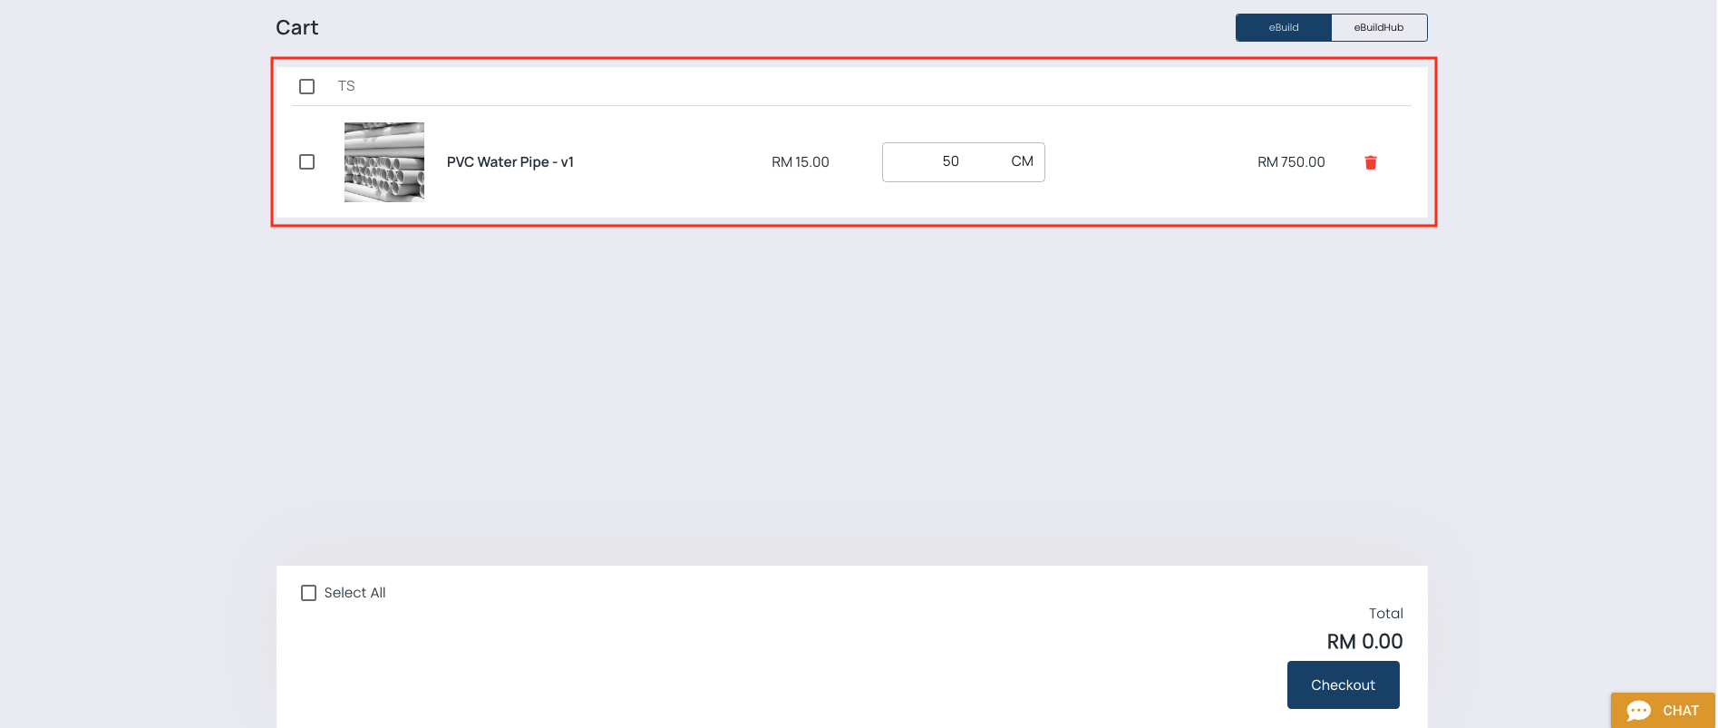Check the PVC Water Pipe item checkbox
Screen dimensions: 1718x728
pos(306,161)
